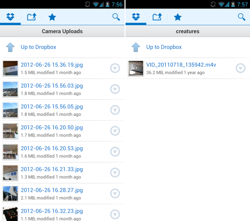
Task: Open video VID_20110718_135942.m4v
Action: click(x=181, y=65)
